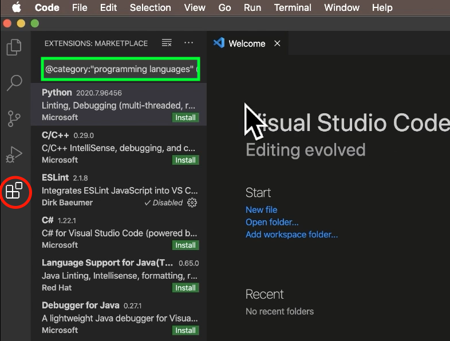Click the extensions search input field
The width and height of the screenshot is (450, 341).
(121, 69)
